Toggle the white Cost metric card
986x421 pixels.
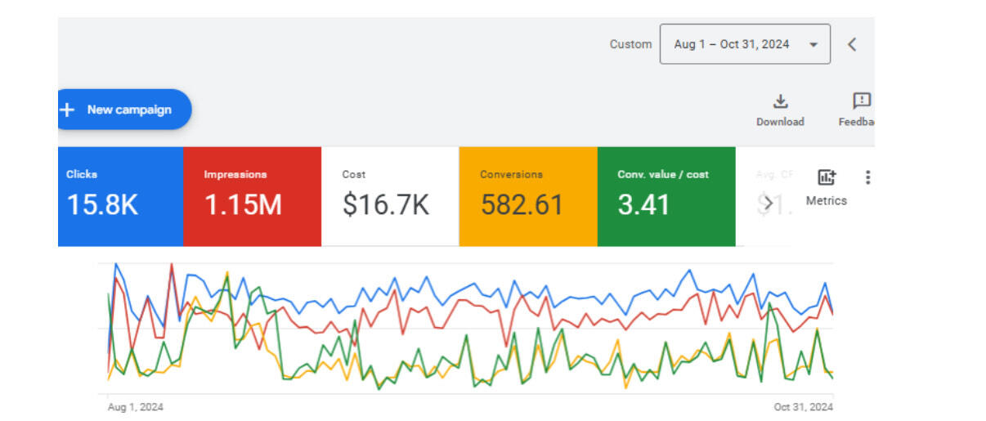point(390,196)
